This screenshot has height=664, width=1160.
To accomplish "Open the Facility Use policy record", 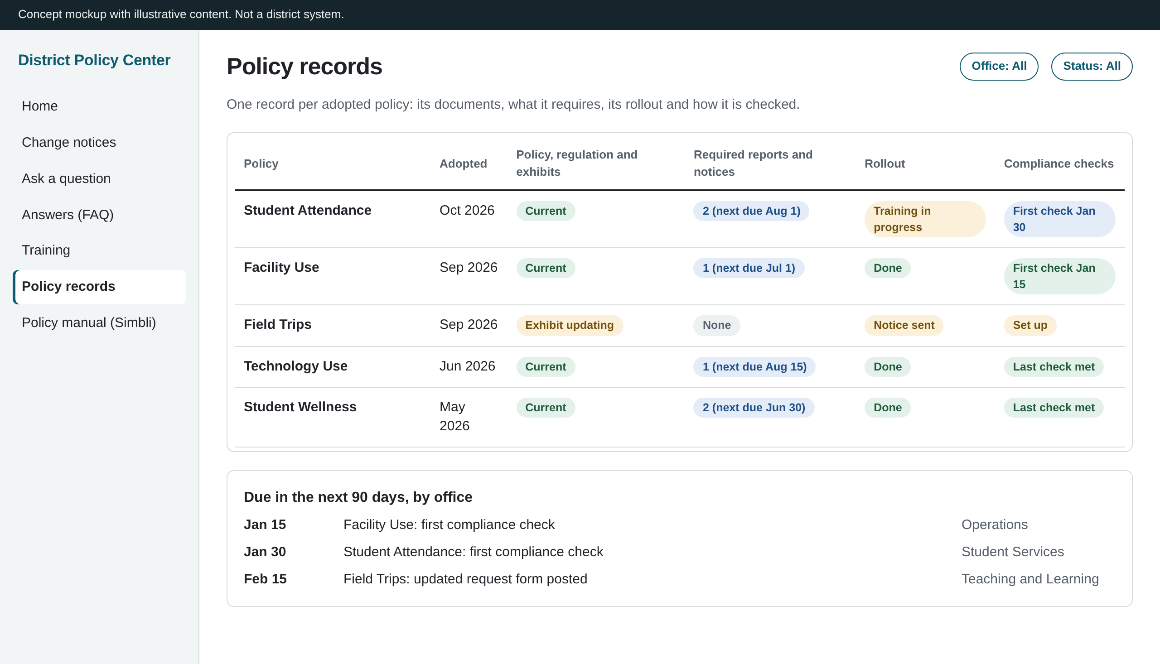I will (x=281, y=267).
